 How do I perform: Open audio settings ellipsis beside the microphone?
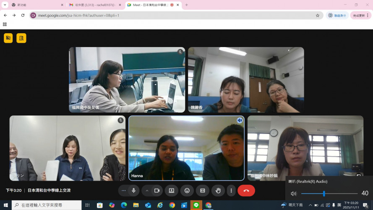[x=124, y=190]
